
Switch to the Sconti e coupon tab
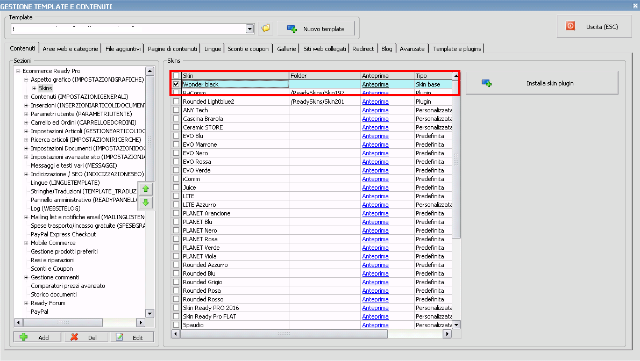(x=248, y=49)
